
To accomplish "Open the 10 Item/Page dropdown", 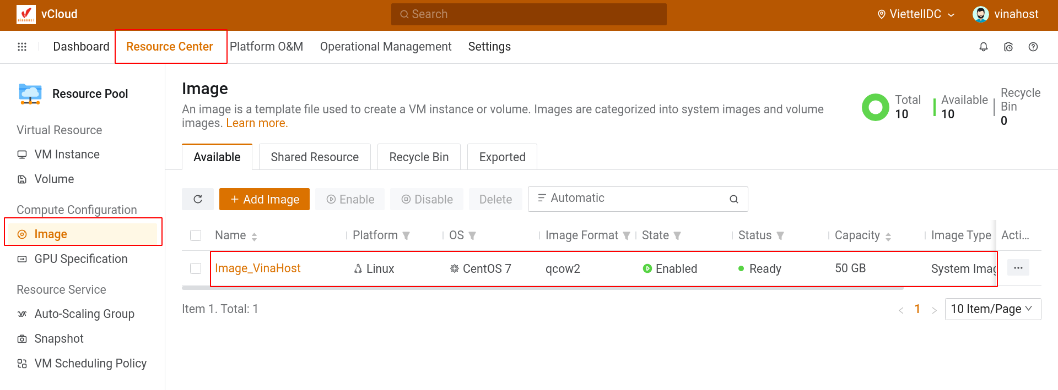I will (x=992, y=309).
